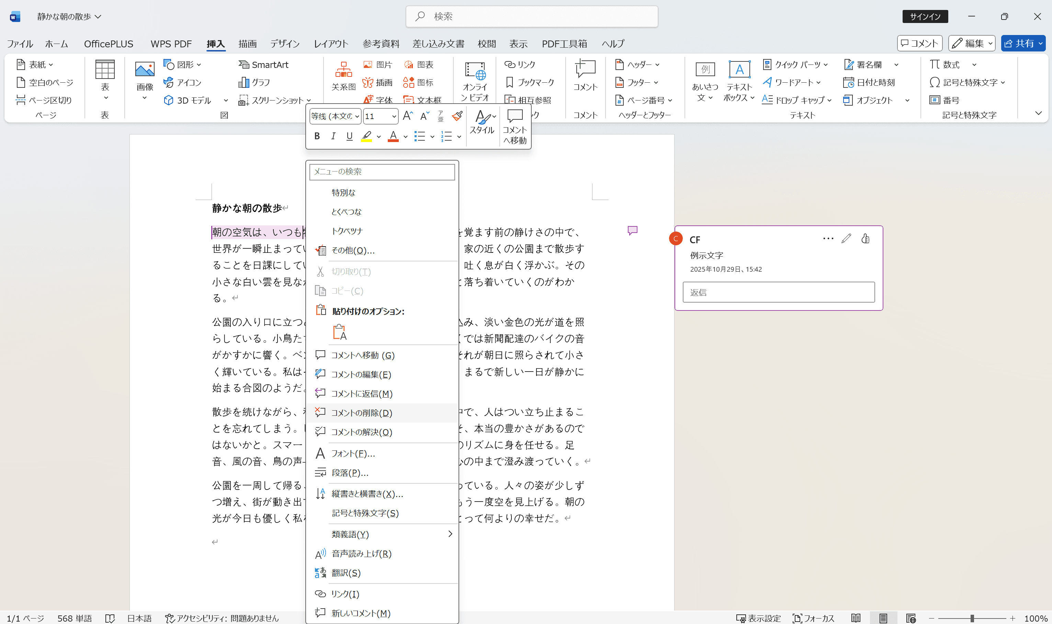Viewport: 1052px width, 624px height.
Task: Collapse the ribbon with the chevron
Action: [x=1038, y=113]
